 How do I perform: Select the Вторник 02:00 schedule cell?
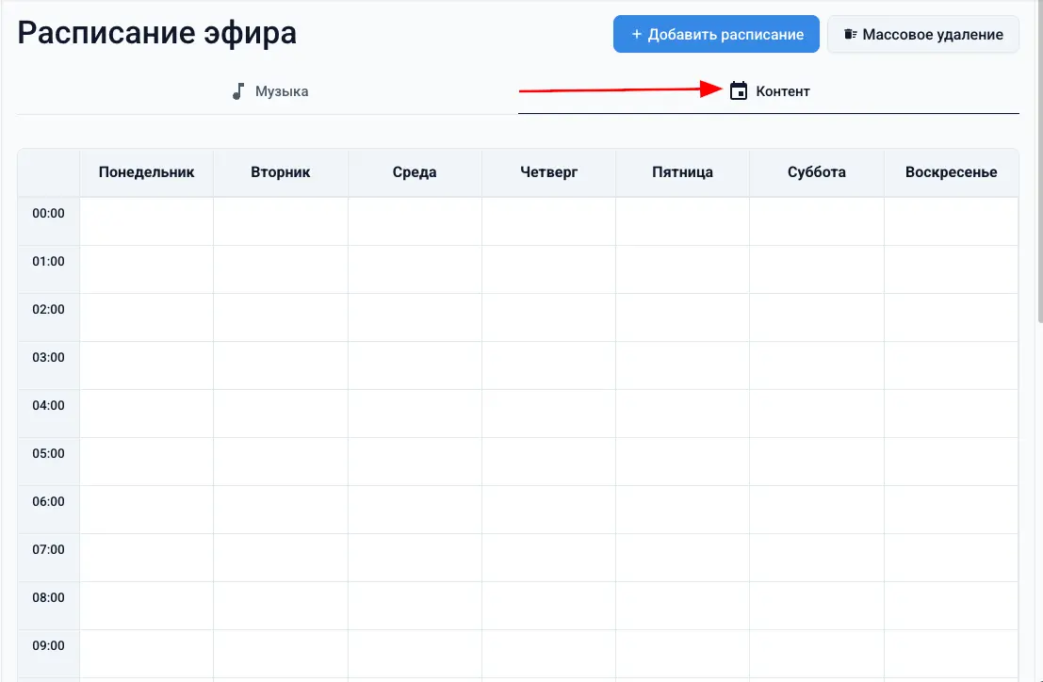pos(280,317)
